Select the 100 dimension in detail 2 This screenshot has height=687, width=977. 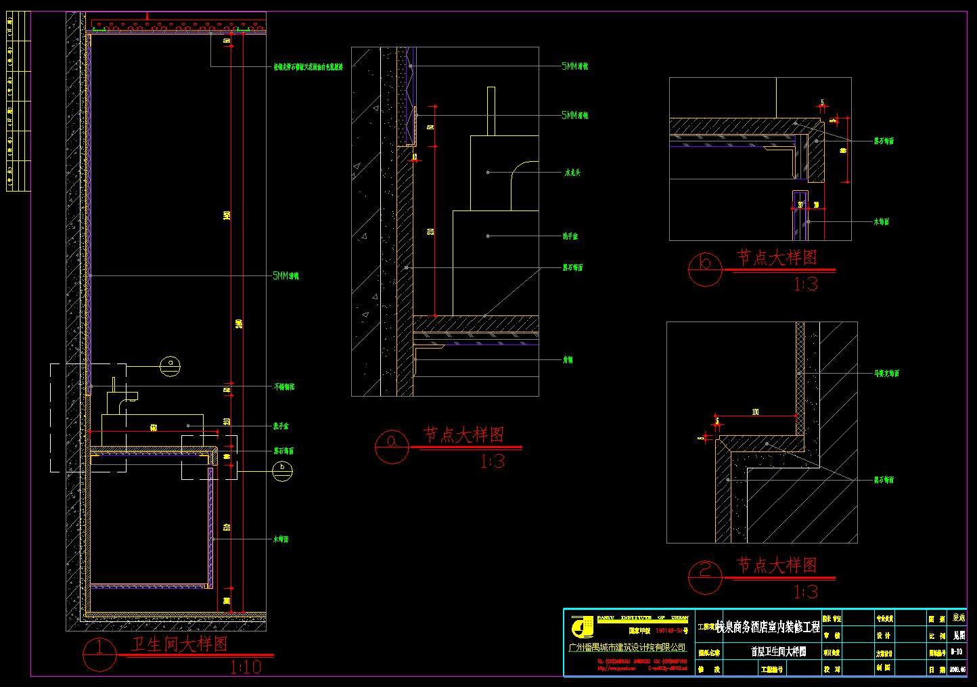click(x=754, y=412)
